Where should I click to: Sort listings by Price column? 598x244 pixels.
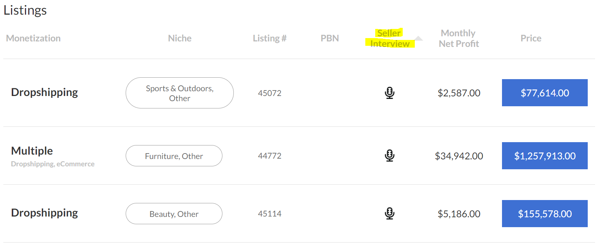coord(531,38)
